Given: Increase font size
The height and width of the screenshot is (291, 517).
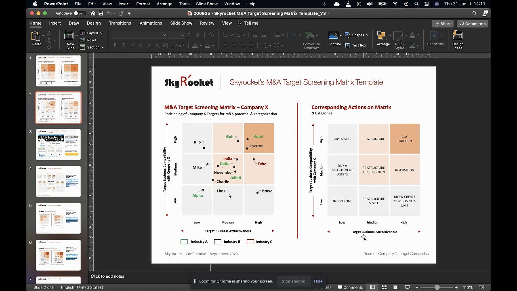Looking at the screenshot, I should 189,35.
